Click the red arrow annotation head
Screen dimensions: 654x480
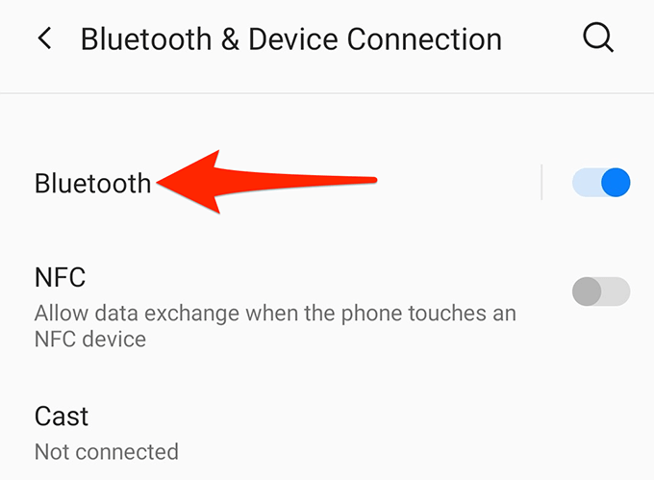pos(189,182)
